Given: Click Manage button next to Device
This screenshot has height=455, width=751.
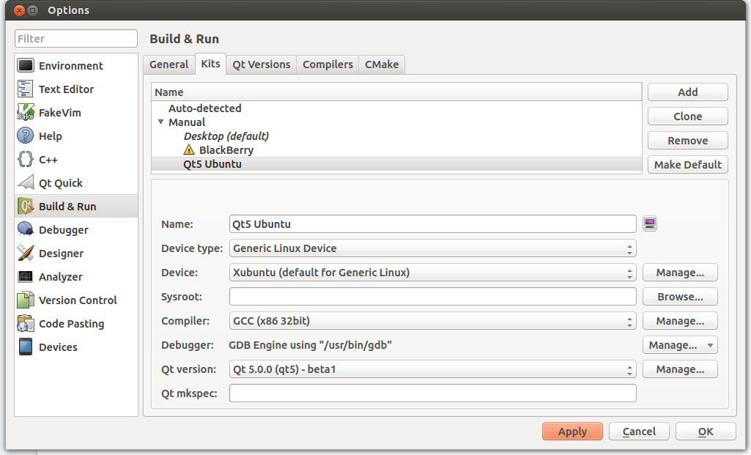Looking at the screenshot, I should 680,273.
